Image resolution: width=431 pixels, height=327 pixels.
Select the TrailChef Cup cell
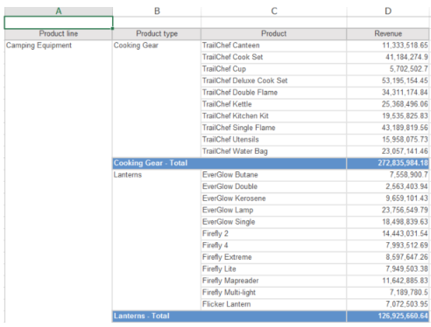[x=273, y=69]
